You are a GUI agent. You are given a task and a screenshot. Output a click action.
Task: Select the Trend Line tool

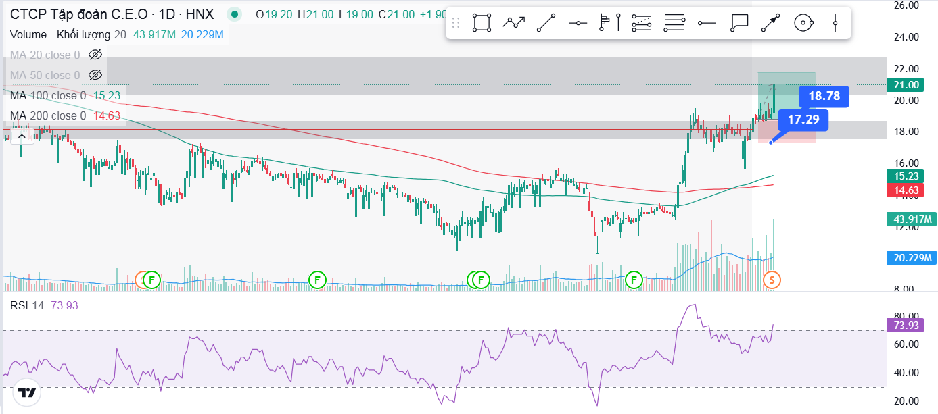tap(546, 23)
